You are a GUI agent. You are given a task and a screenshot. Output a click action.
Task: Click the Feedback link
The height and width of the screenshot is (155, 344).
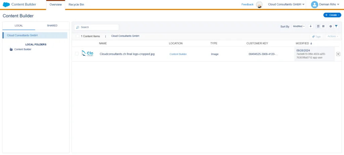tap(247, 5)
